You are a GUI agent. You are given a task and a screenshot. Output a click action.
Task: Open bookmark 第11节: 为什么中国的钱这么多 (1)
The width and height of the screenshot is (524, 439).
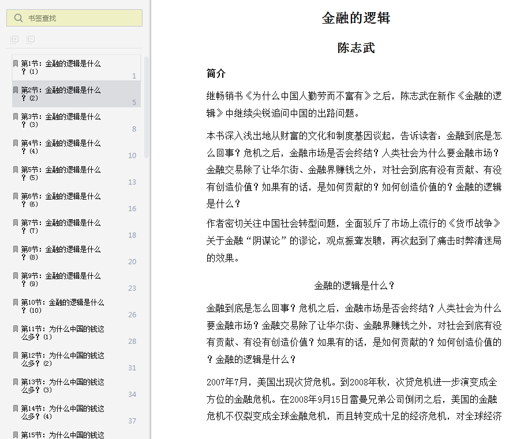pyautogui.click(x=76, y=333)
